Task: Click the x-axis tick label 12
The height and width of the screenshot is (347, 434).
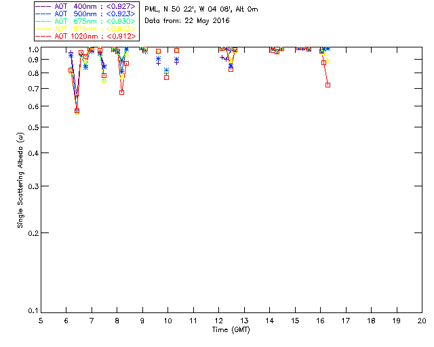Action: [x=218, y=321]
